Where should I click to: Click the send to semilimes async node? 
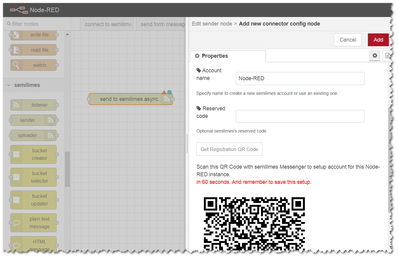(131, 99)
